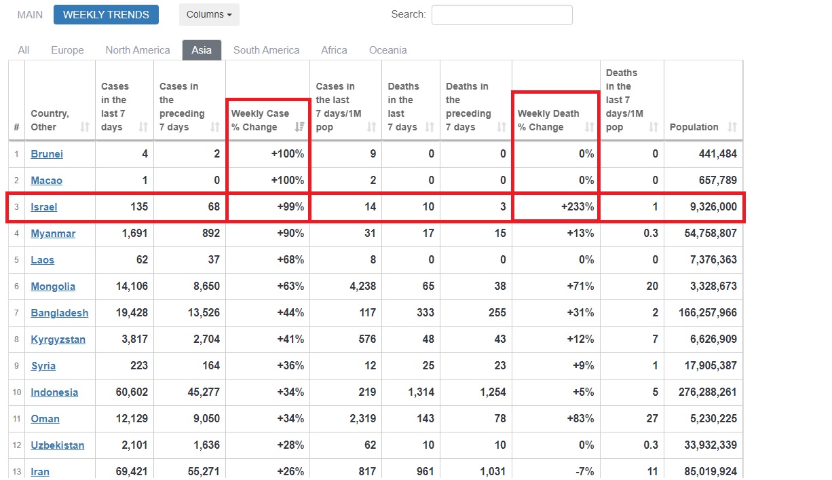Sort by Deaths in the preceding 7 days icon

coord(502,127)
